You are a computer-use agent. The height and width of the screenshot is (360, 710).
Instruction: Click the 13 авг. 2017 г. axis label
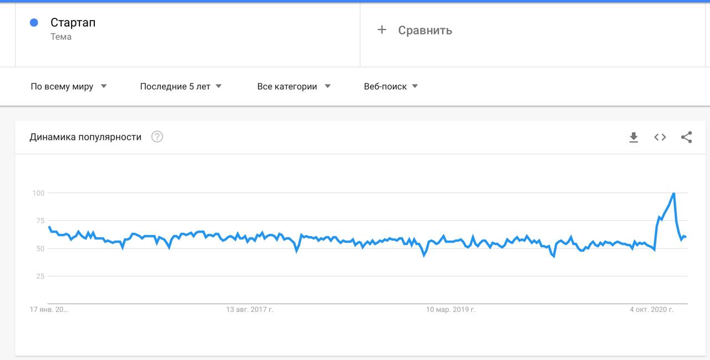coord(250,310)
